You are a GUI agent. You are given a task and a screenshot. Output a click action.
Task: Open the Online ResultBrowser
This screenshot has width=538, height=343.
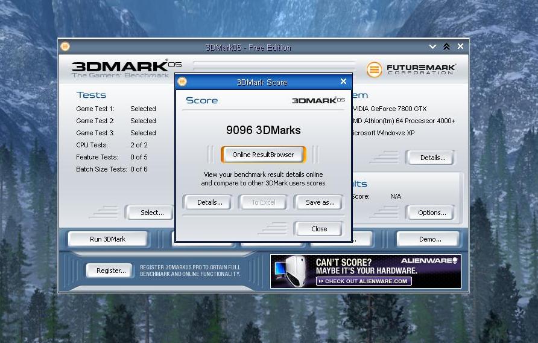[263, 155]
